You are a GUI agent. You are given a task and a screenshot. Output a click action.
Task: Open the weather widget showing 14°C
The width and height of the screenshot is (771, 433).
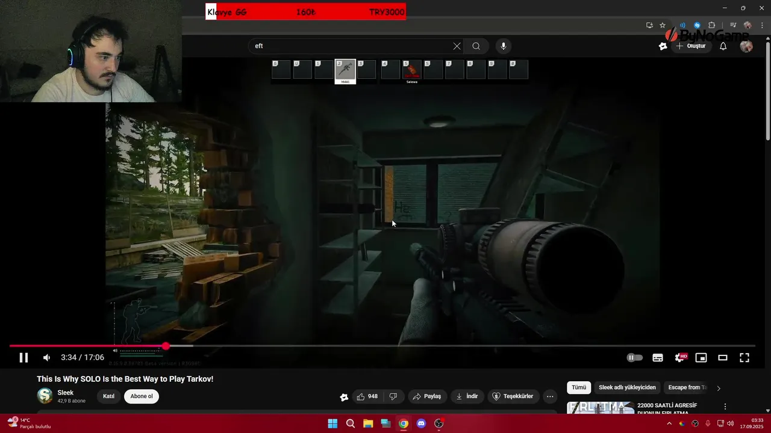tap(30, 423)
